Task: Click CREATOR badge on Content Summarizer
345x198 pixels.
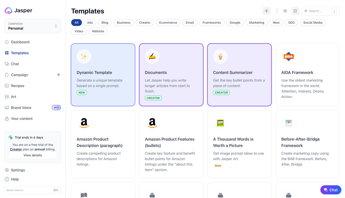Action: tap(221, 93)
